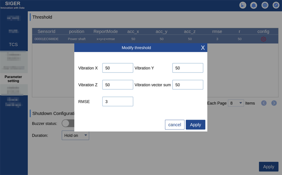Screen dimensions: 282x175
Task: Toggle the Buzzer status switch
Action: (x=68, y=123)
